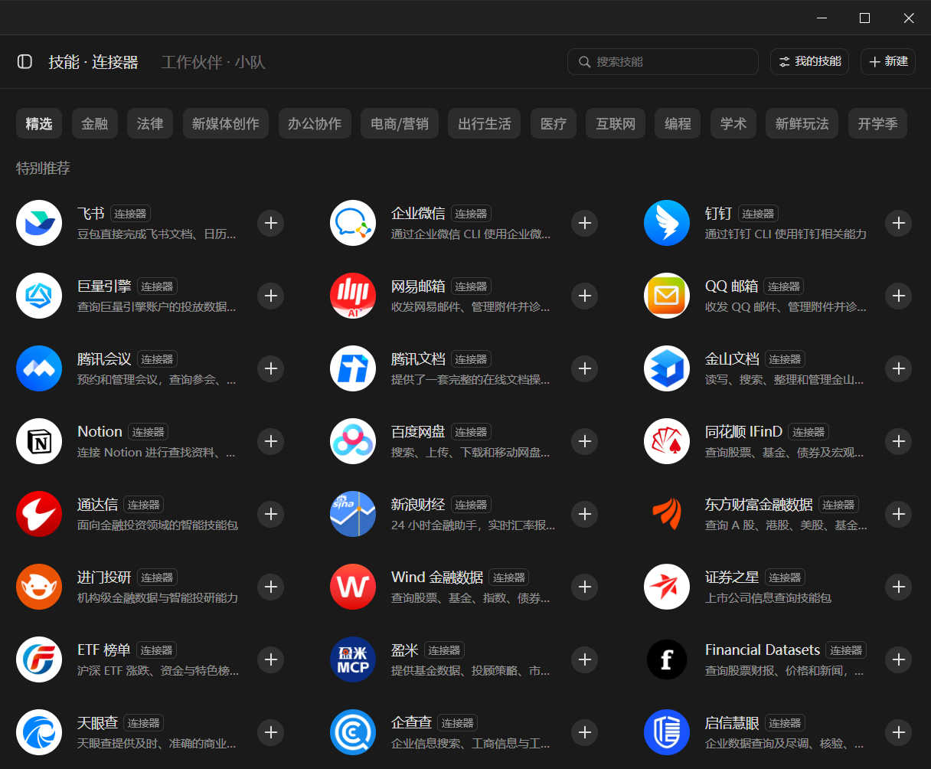Click the 连接器 badge next to 金山文档
931x769 pixels.
785,359
